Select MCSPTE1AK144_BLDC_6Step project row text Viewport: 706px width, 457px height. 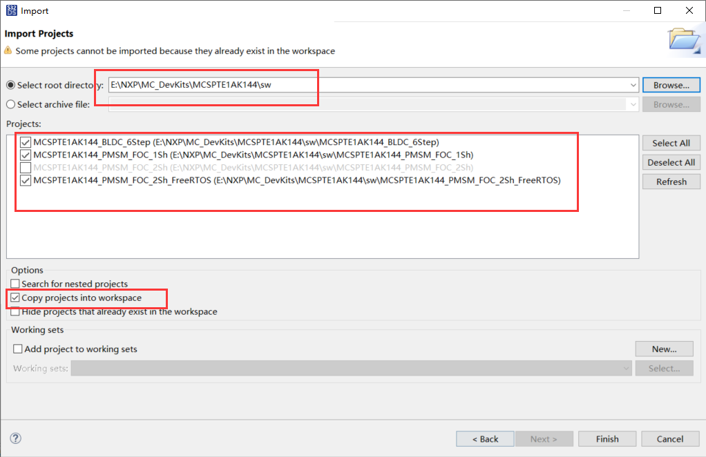coord(236,142)
